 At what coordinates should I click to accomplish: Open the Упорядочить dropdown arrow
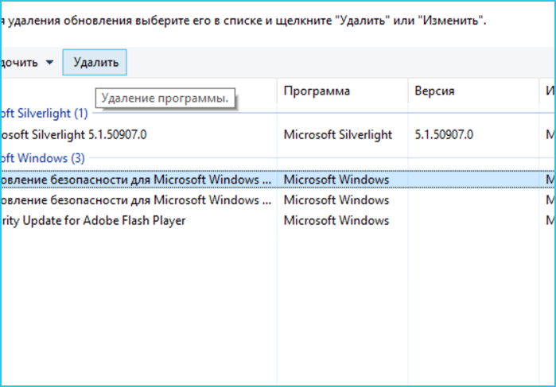tap(49, 63)
